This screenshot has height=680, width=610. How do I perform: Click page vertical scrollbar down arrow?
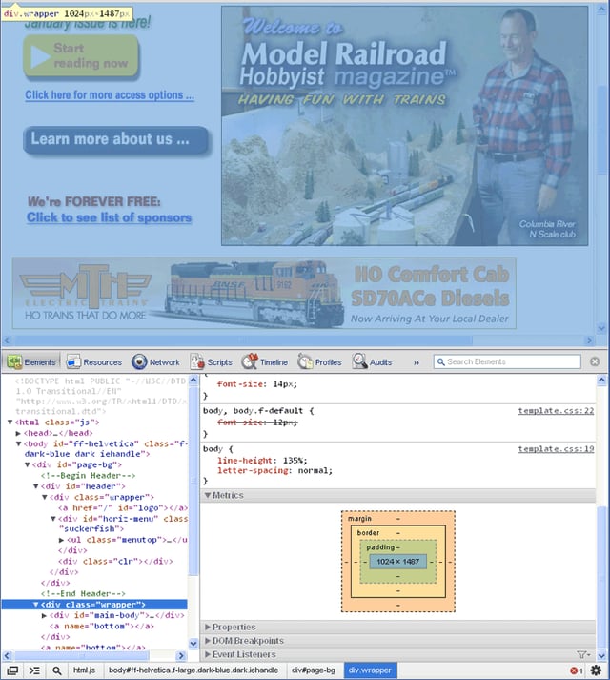(601, 328)
